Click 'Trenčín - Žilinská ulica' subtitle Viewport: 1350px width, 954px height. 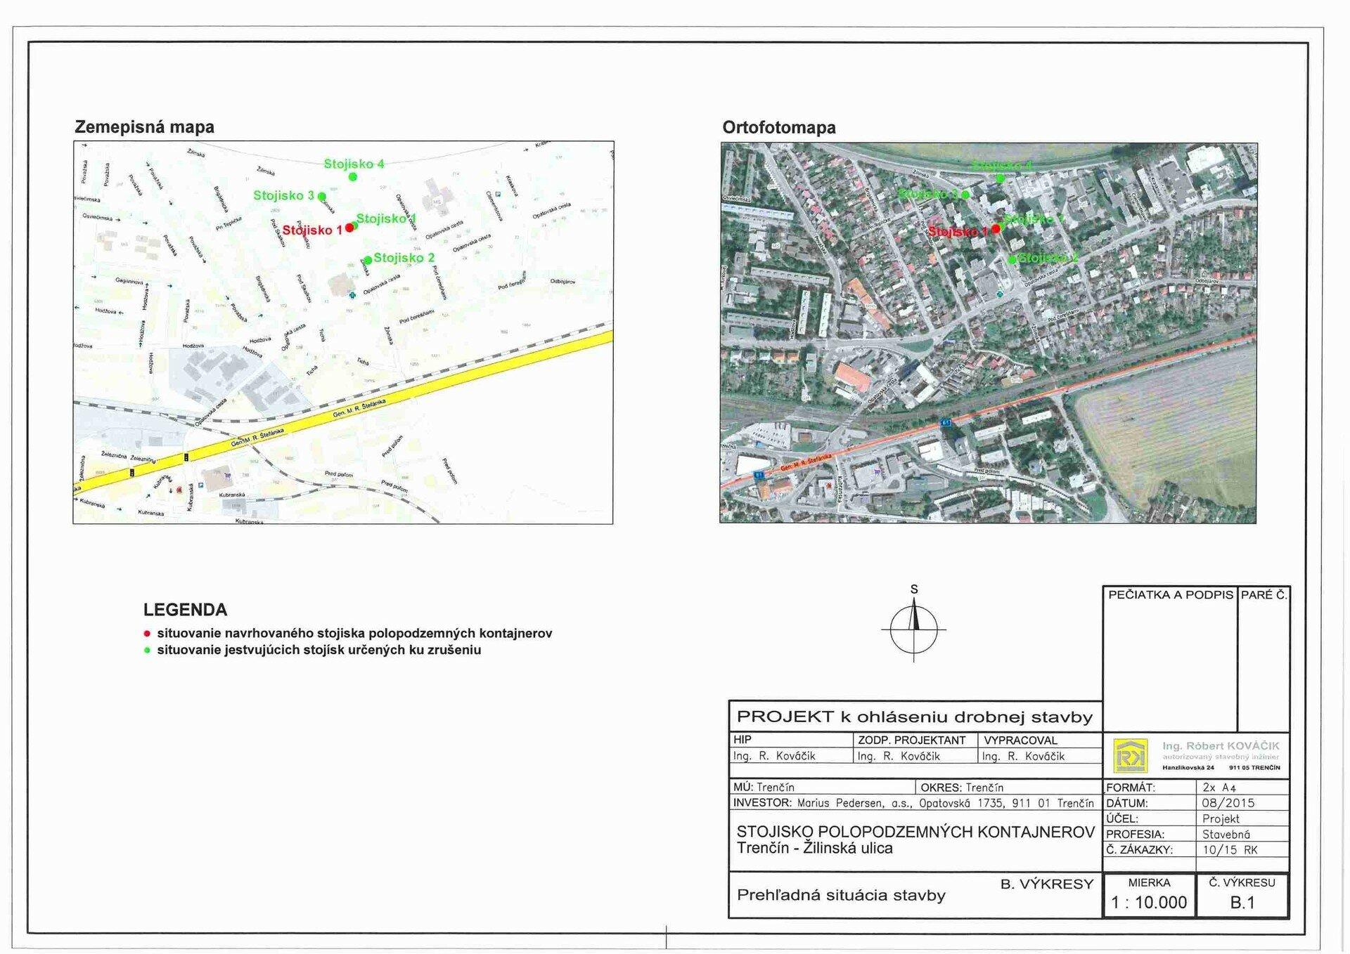814,849
